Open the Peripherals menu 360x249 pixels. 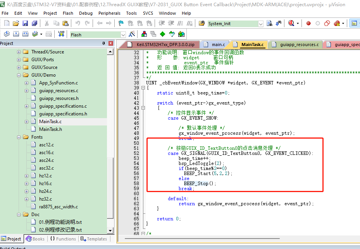[109, 13]
